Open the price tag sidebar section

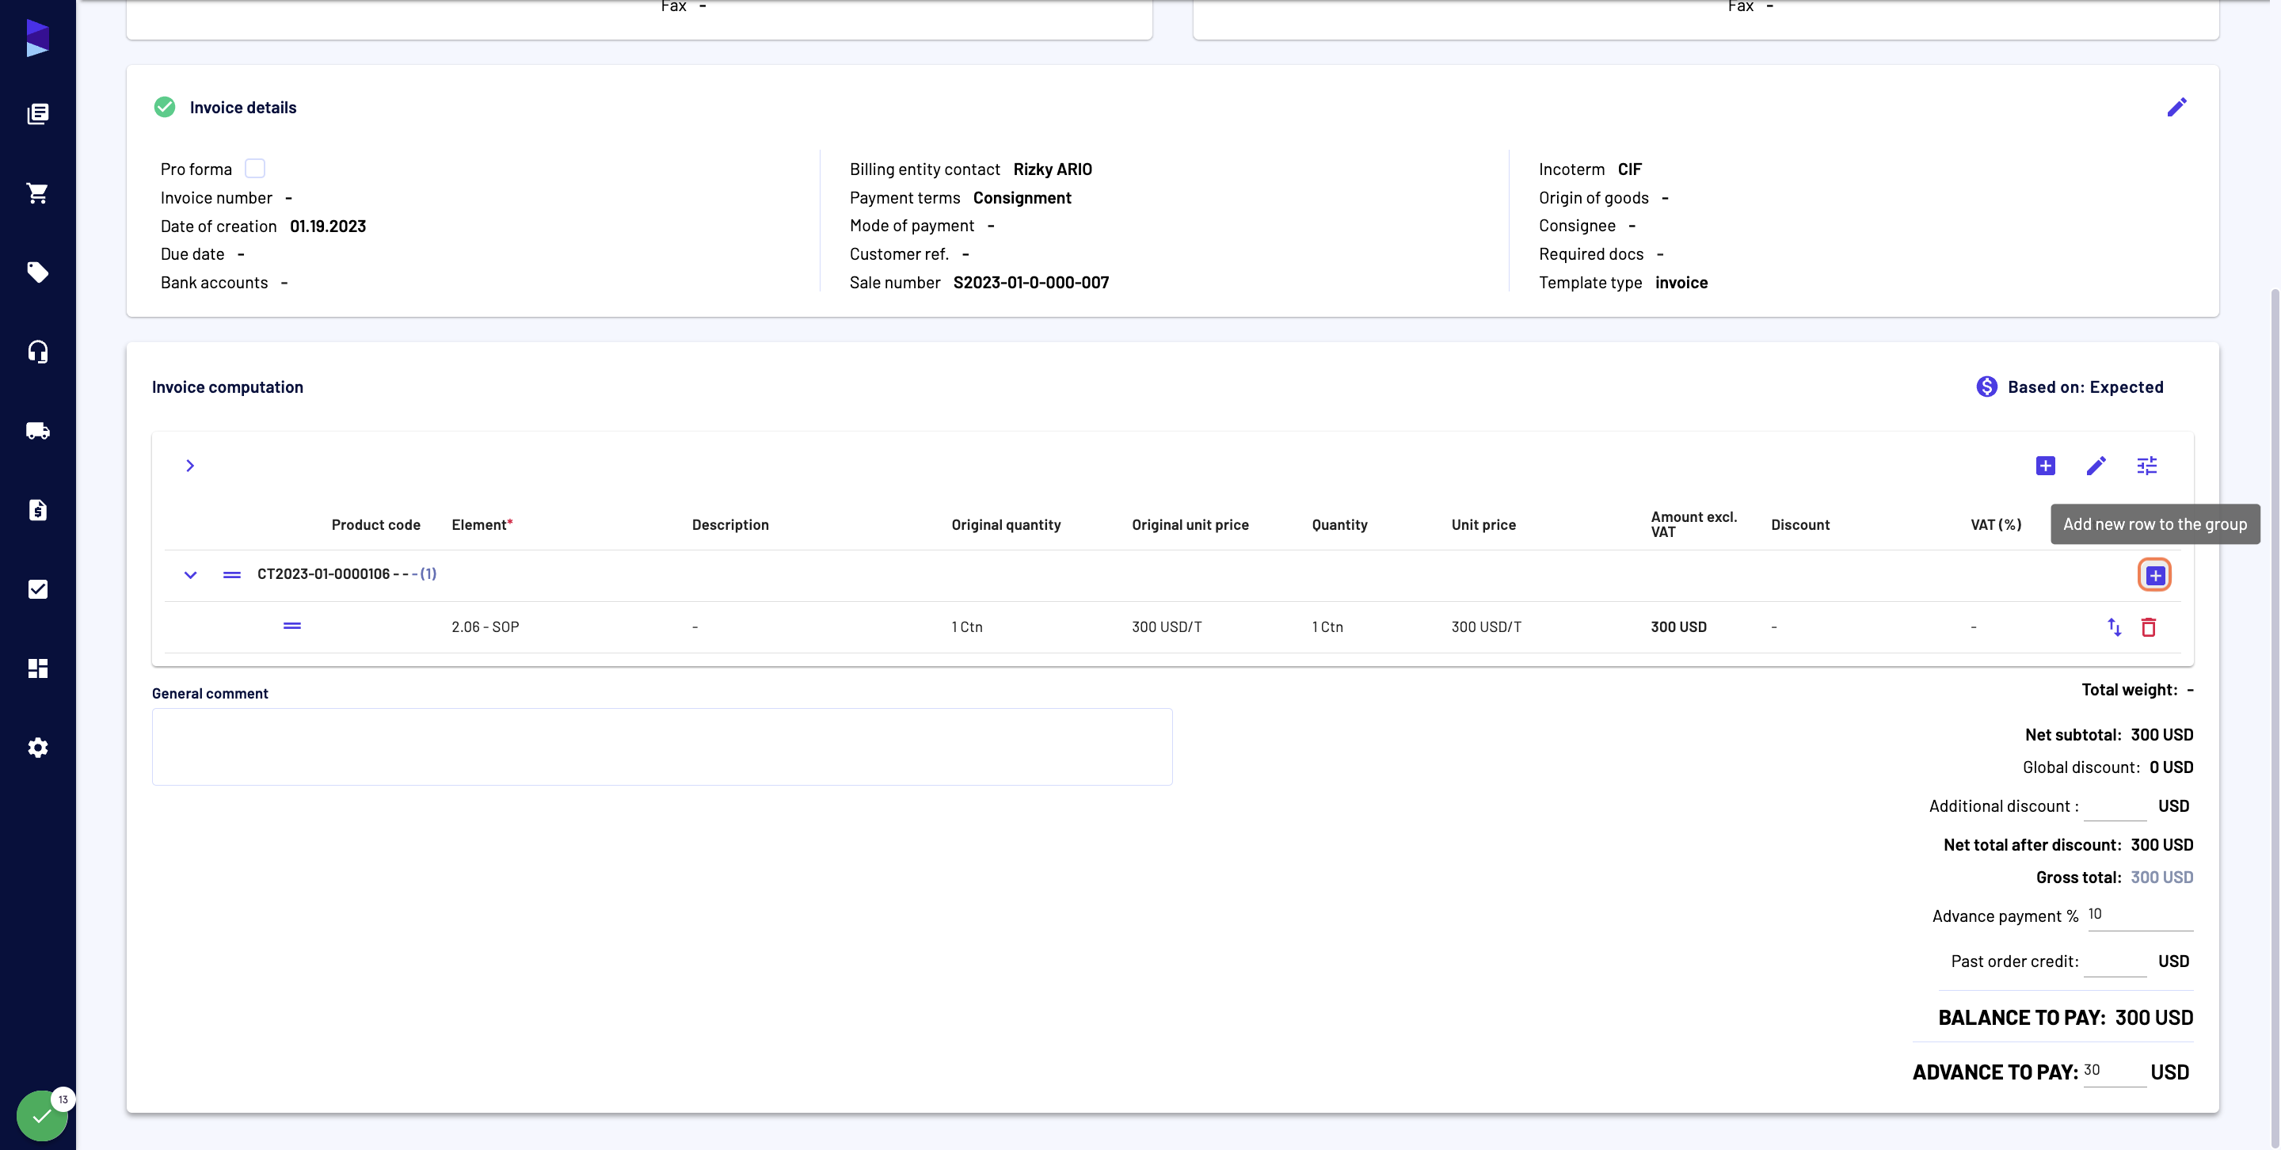coord(37,272)
